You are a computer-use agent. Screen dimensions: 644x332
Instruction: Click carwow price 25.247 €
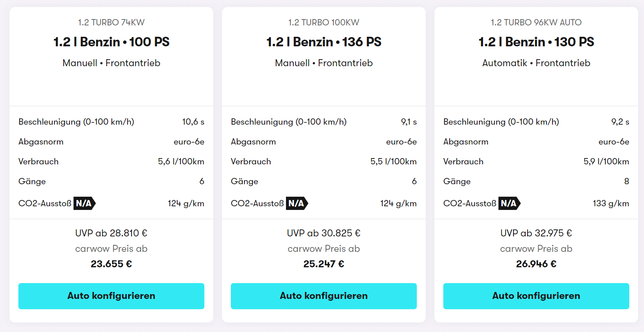324,264
